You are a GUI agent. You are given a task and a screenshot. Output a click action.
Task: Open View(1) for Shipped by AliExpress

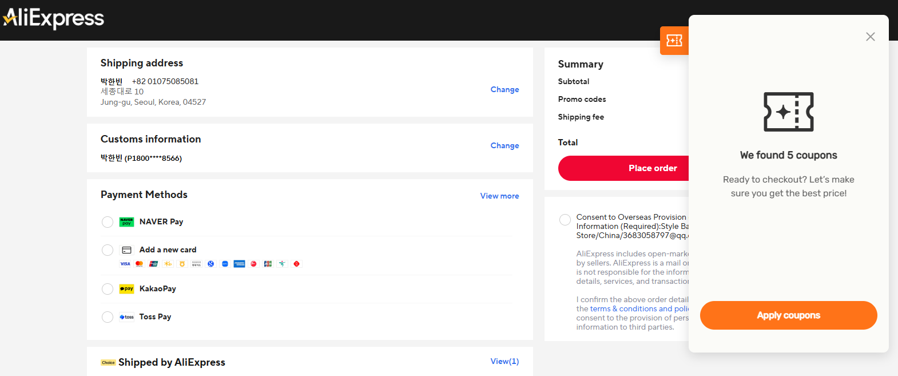(504, 361)
